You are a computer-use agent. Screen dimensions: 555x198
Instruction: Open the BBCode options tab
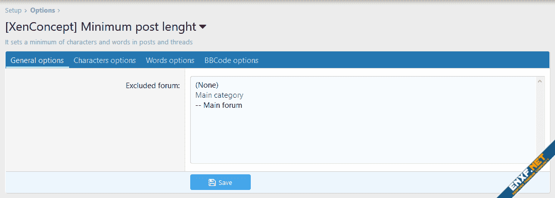[x=232, y=60]
